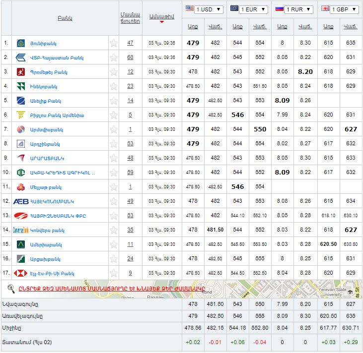363x353 pixels.
Task: Click the VTB-Armenia Bank logo icon
Action: coord(21,58)
